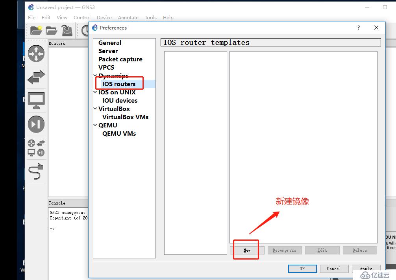This screenshot has width=396, height=280.
Task: Open the Annotate menu
Action: [128, 17]
